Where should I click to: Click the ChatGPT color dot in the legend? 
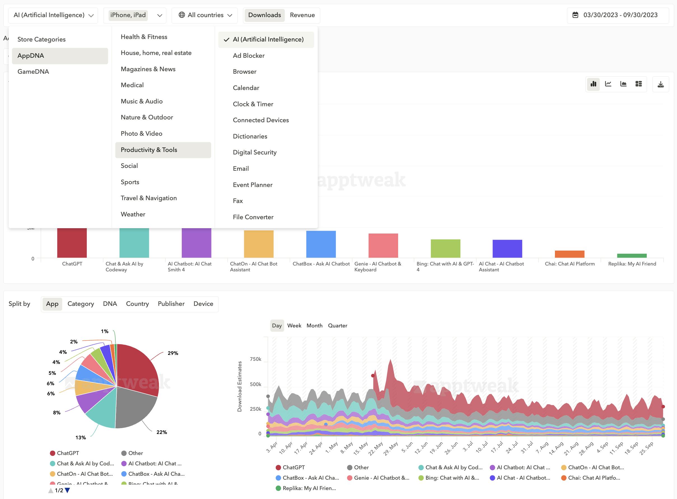pos(52,453)
